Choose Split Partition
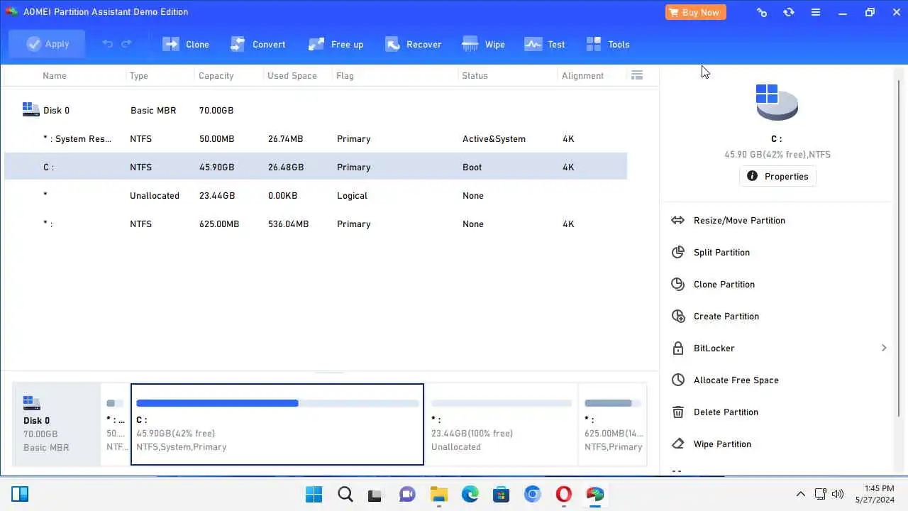This screenshot has width=908, height=511. pyautogui.click(x=721, y=252)
